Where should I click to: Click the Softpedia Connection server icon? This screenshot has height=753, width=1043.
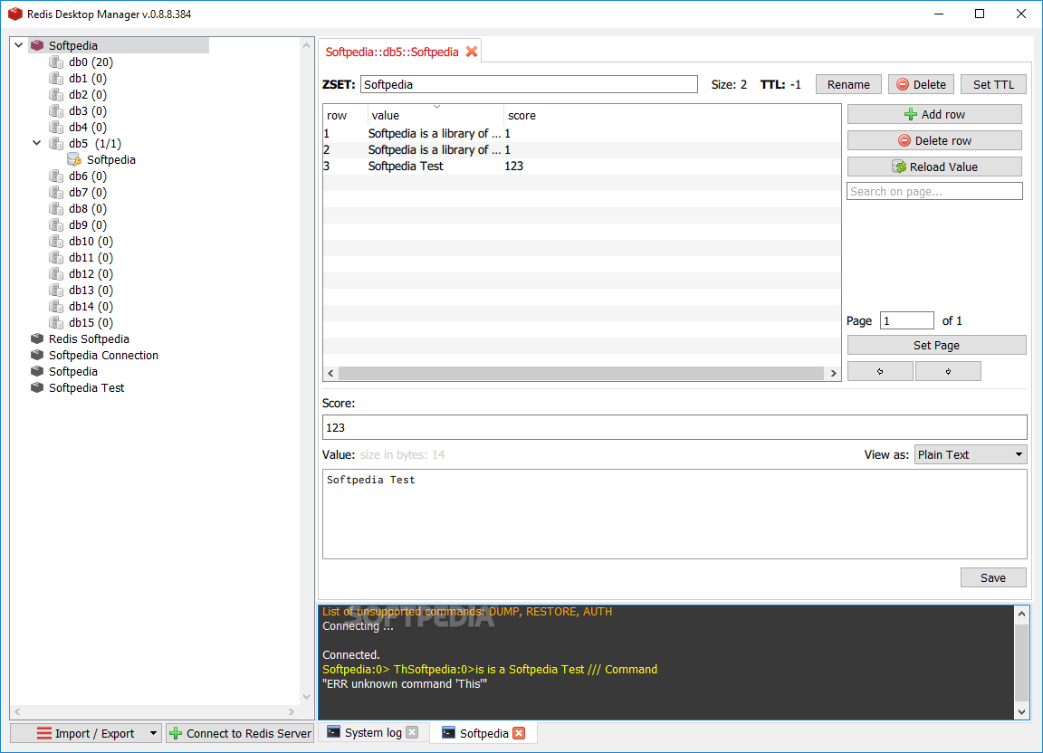(37, 355)
